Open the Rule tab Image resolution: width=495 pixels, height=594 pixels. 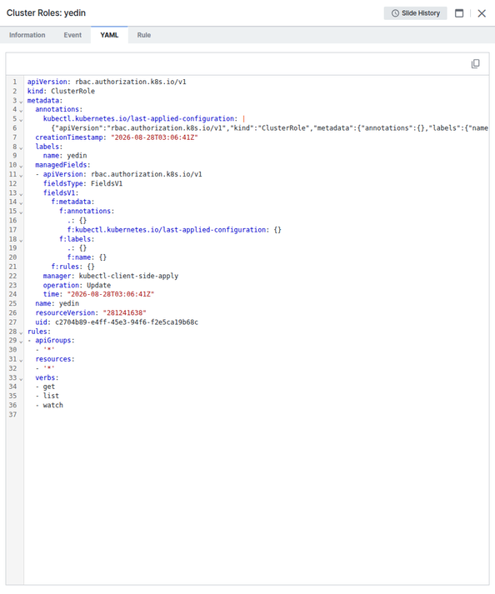[143, 35]
